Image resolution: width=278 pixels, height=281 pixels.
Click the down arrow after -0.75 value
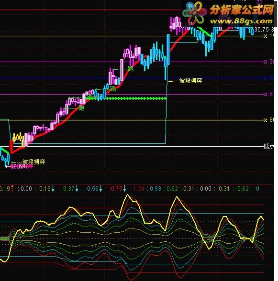[x=125, y=188]
